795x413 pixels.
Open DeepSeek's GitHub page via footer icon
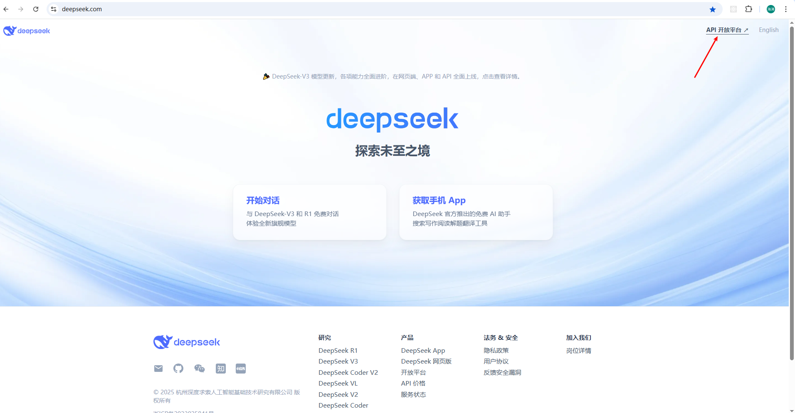(178, 368)
